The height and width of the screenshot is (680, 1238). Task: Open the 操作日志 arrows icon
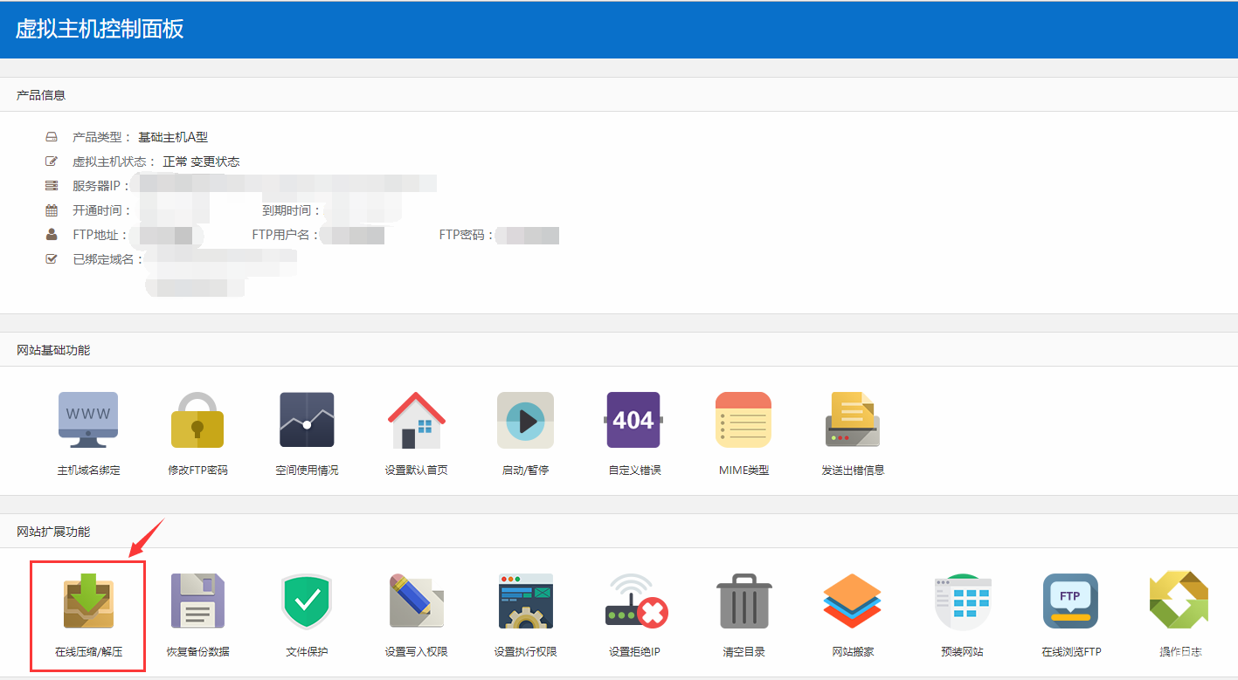pyautogui.click(x=1179, y=601)
